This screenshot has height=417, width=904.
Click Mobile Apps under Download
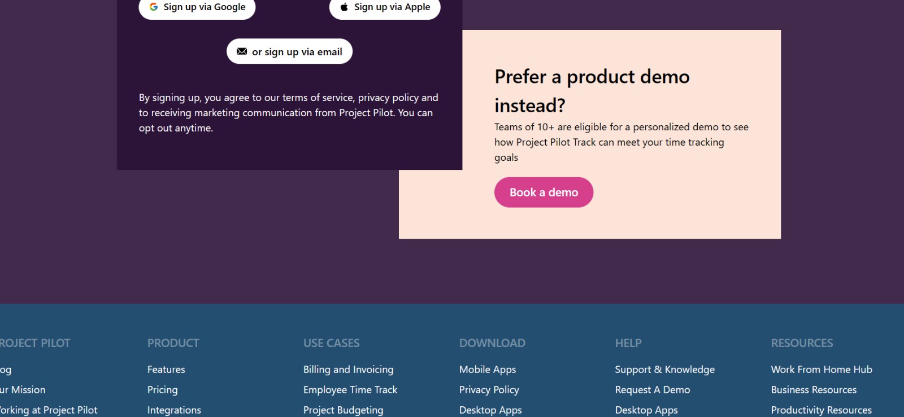pyautogui.click(x=487, y=370)
